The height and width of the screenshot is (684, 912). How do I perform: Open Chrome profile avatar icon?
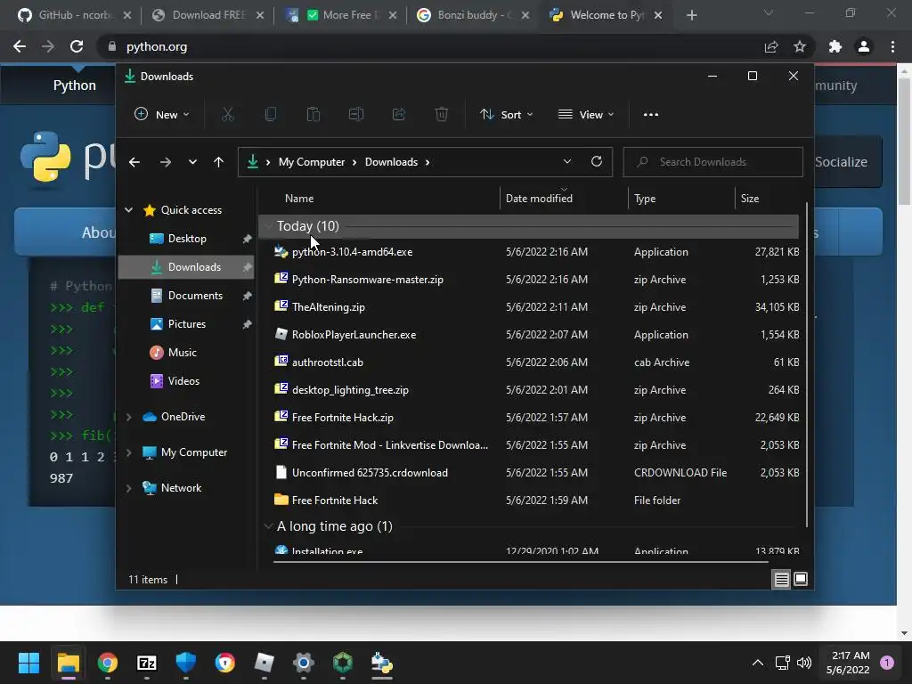[864, 46]
